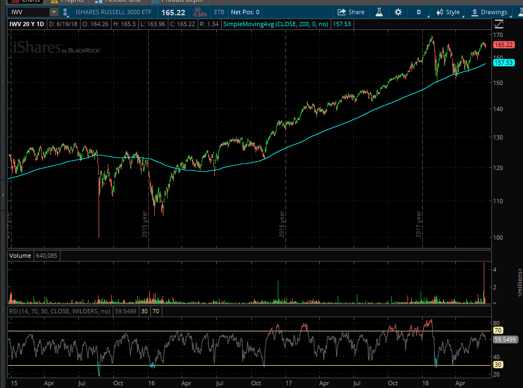Screen dimensions: 523x388
Task: Click the RSI study label
Action: point(59,311)
